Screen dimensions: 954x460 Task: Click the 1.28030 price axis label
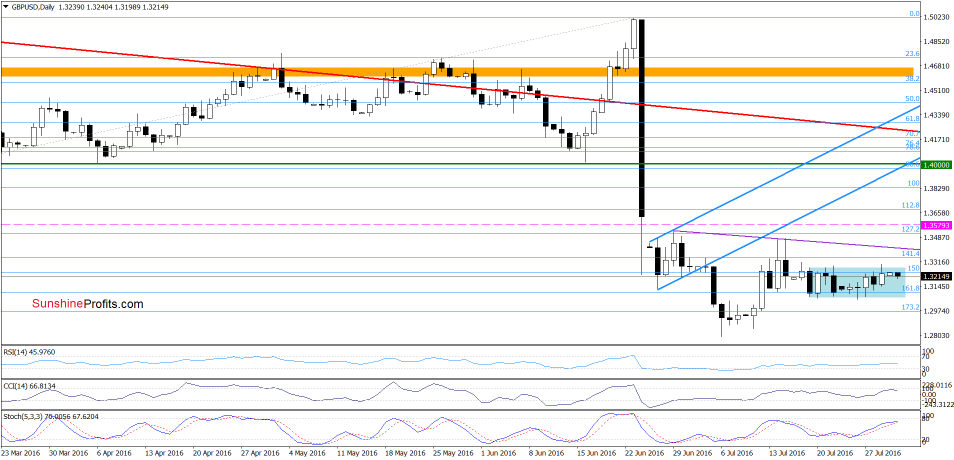(x=936, y=335)
